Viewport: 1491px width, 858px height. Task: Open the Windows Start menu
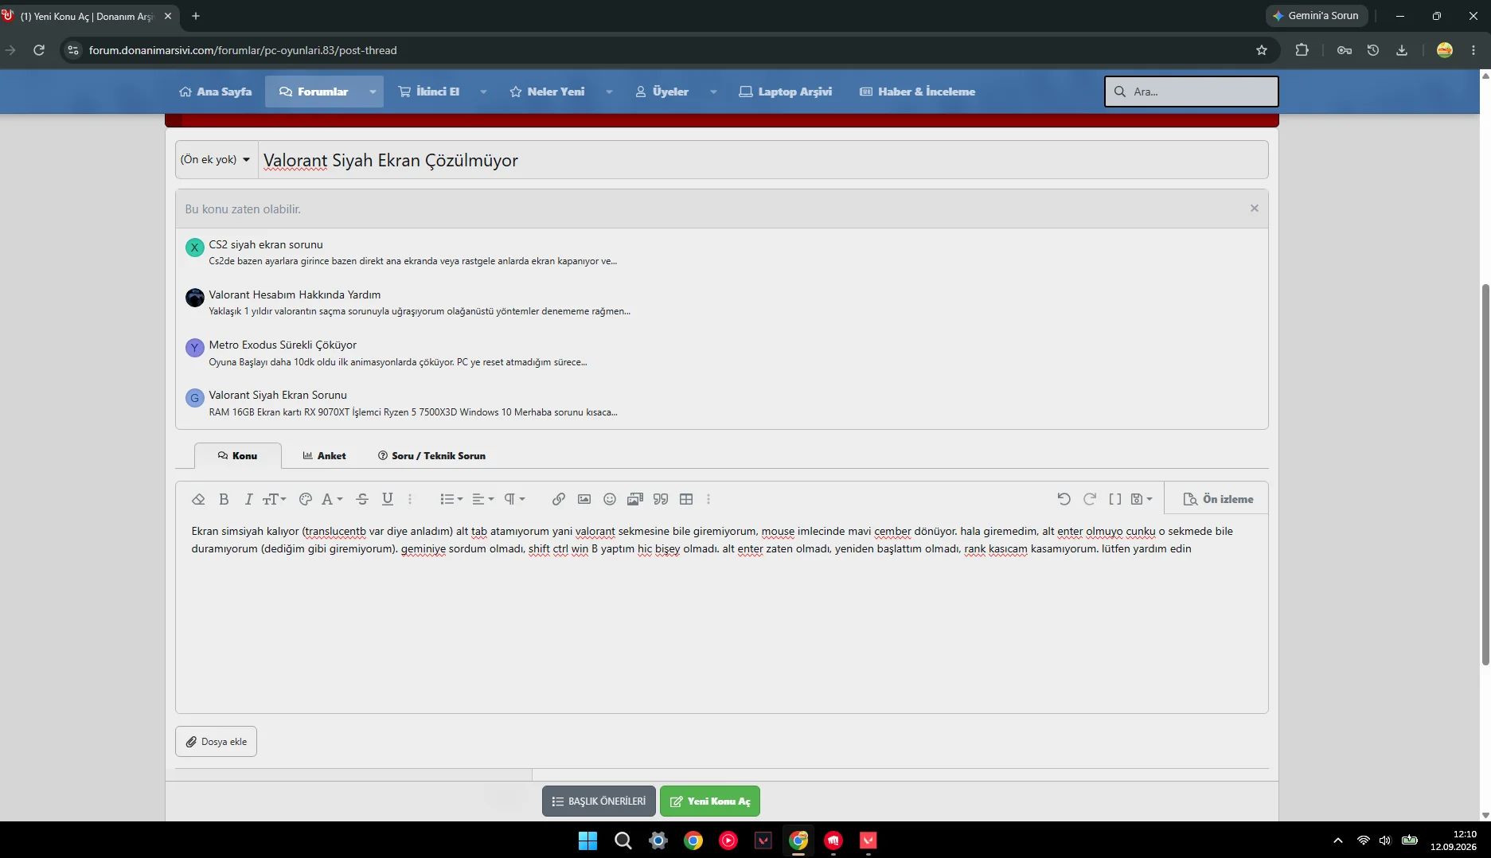pos(588,840)
